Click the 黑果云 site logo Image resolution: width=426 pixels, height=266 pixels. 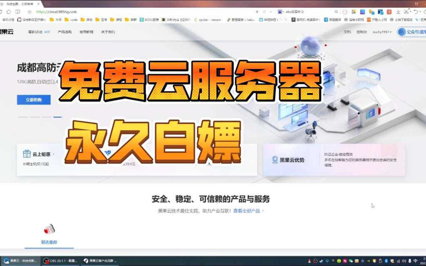tap(7, 32)
